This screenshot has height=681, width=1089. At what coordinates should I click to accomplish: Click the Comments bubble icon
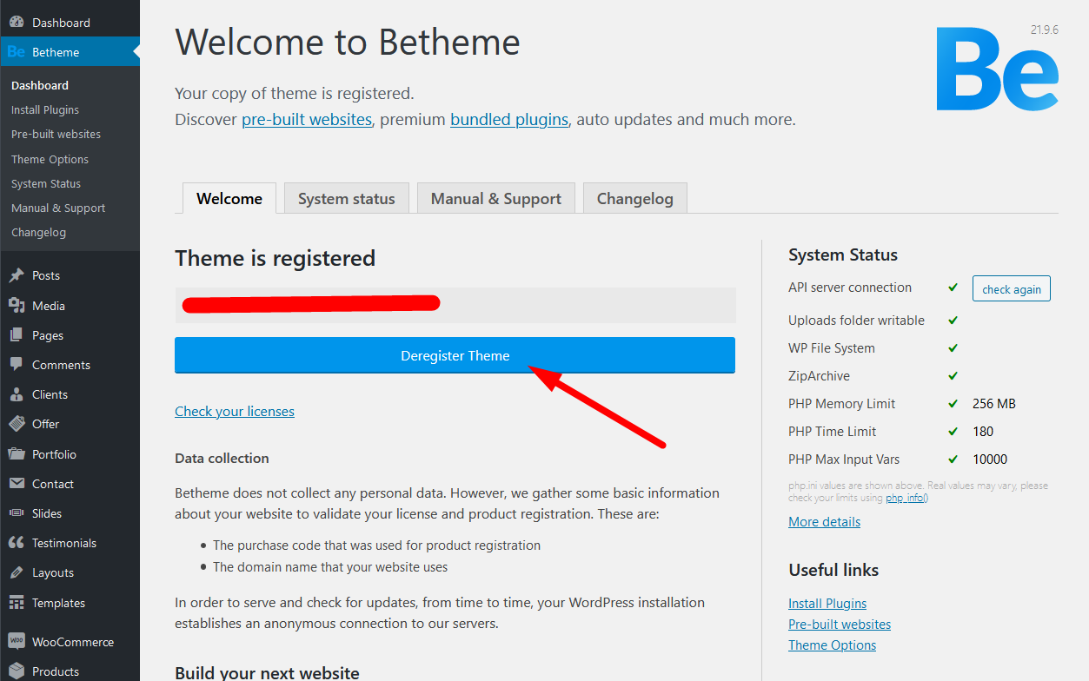pos(16,365)
